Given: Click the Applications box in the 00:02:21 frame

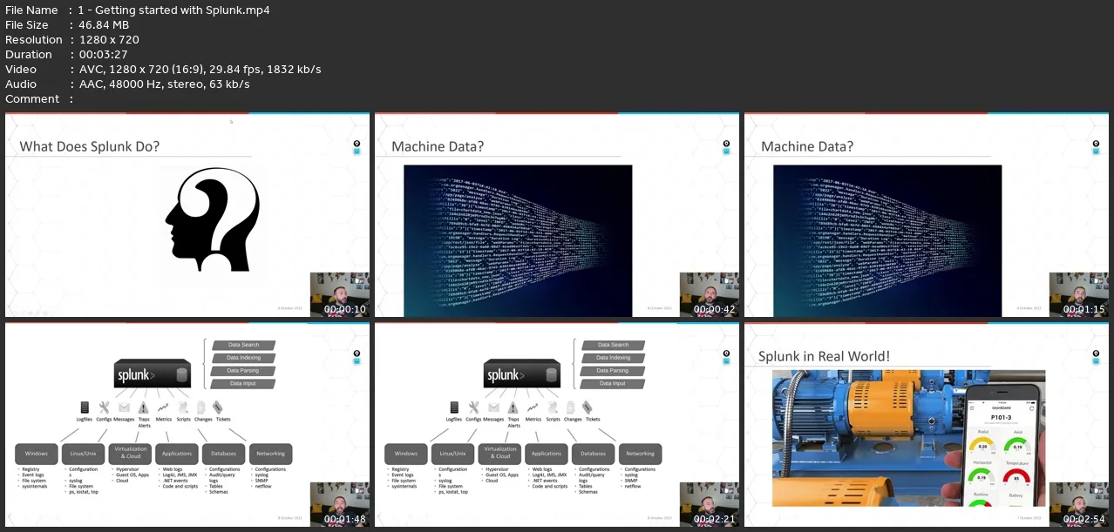Looking at the screenshot, I should click(x=547, y=454).
